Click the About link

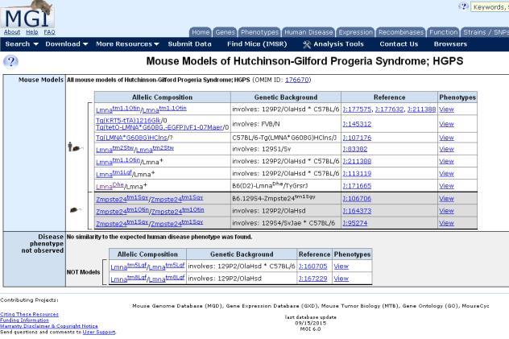(x=12, y=32)
